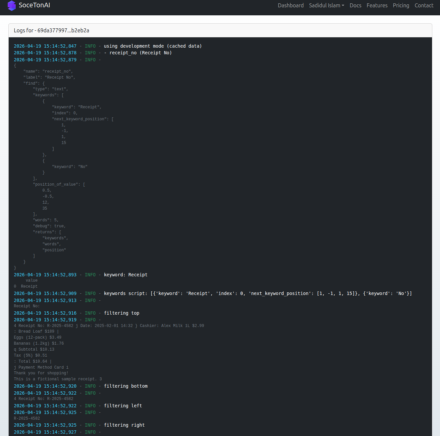Click JSON line '"type": "text",'
This screenshot has height=436, width=440.
point(50,89)
